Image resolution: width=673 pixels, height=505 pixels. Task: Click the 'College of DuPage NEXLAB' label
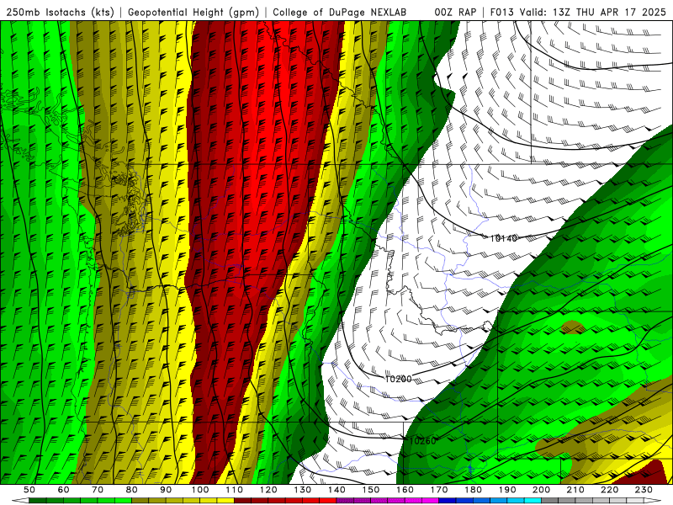click(339, 13)
